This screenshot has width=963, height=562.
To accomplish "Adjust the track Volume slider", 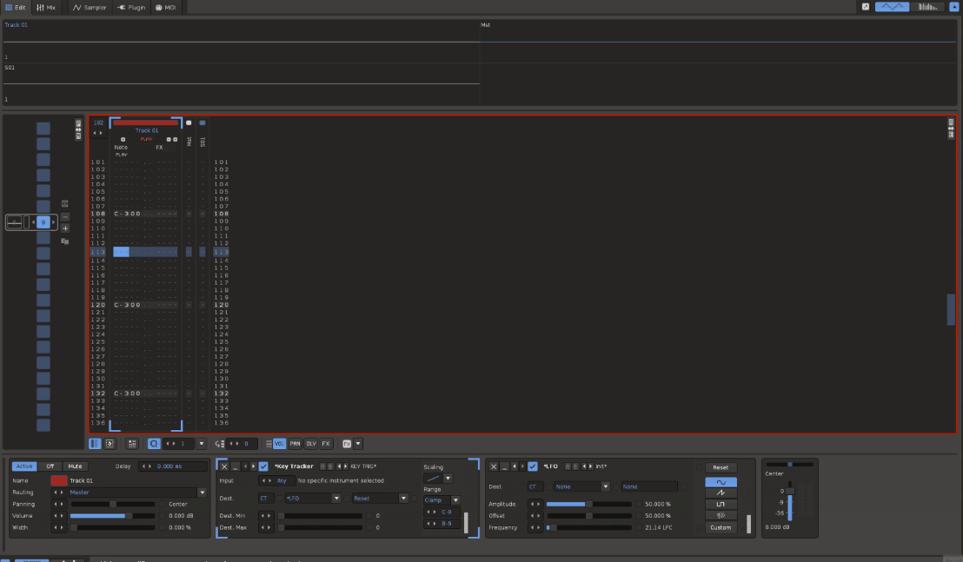I will click(x=112, y=516).
